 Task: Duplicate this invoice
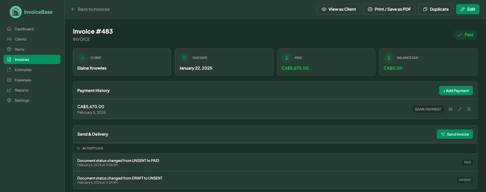435,9
